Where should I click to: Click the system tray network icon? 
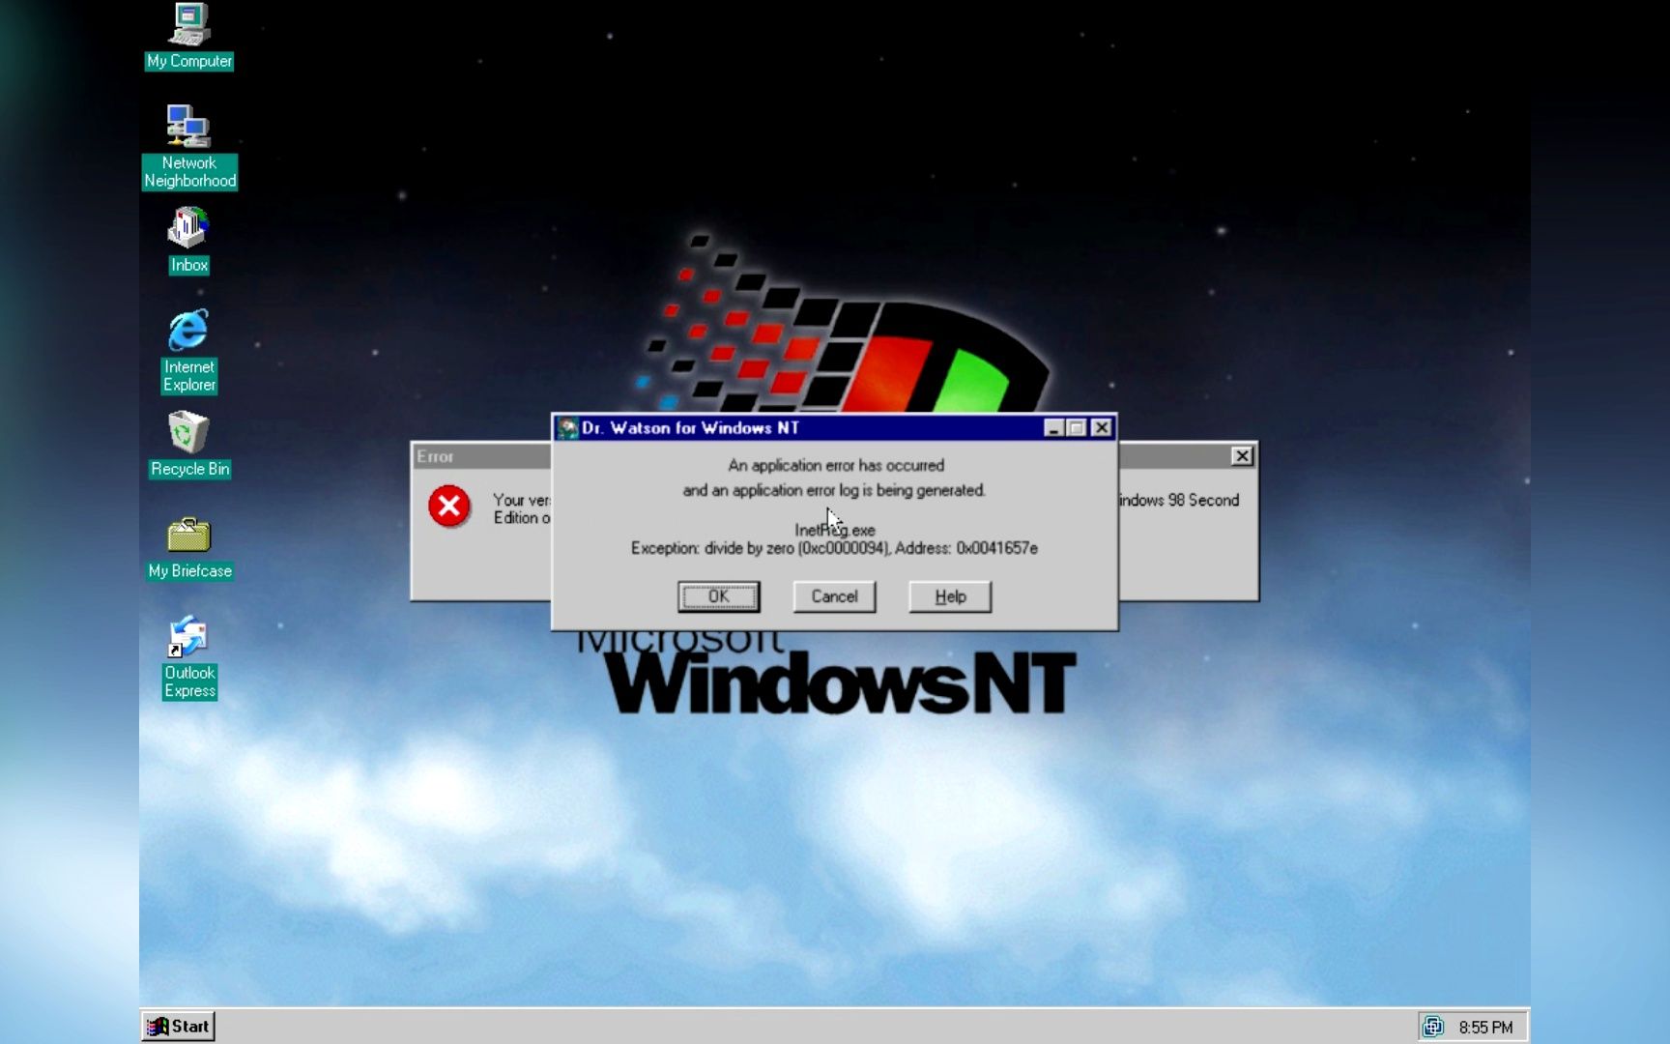[1433, 1027]
